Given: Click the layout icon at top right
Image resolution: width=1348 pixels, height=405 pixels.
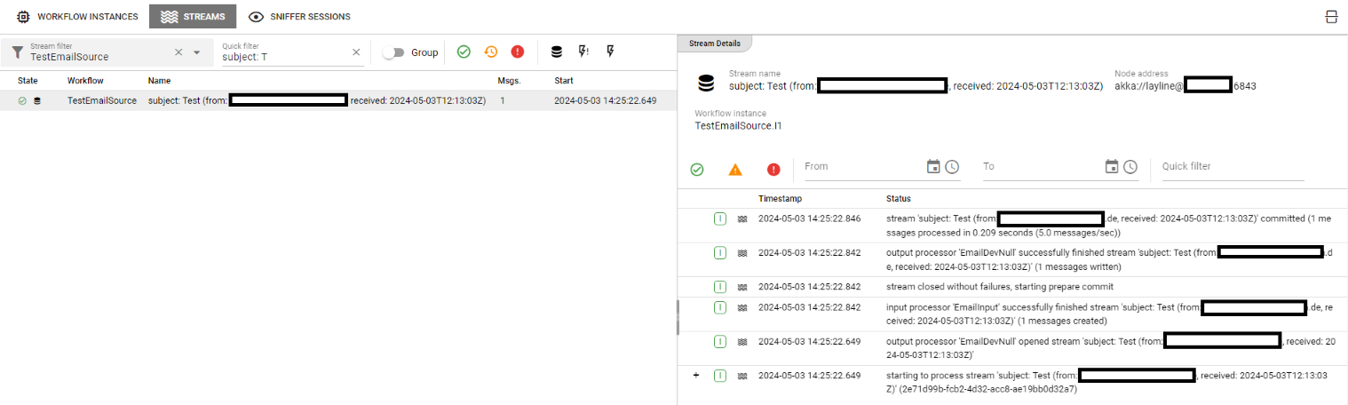Looking at the screenshot, I should pyautogui.click(x=1330, y=17).
